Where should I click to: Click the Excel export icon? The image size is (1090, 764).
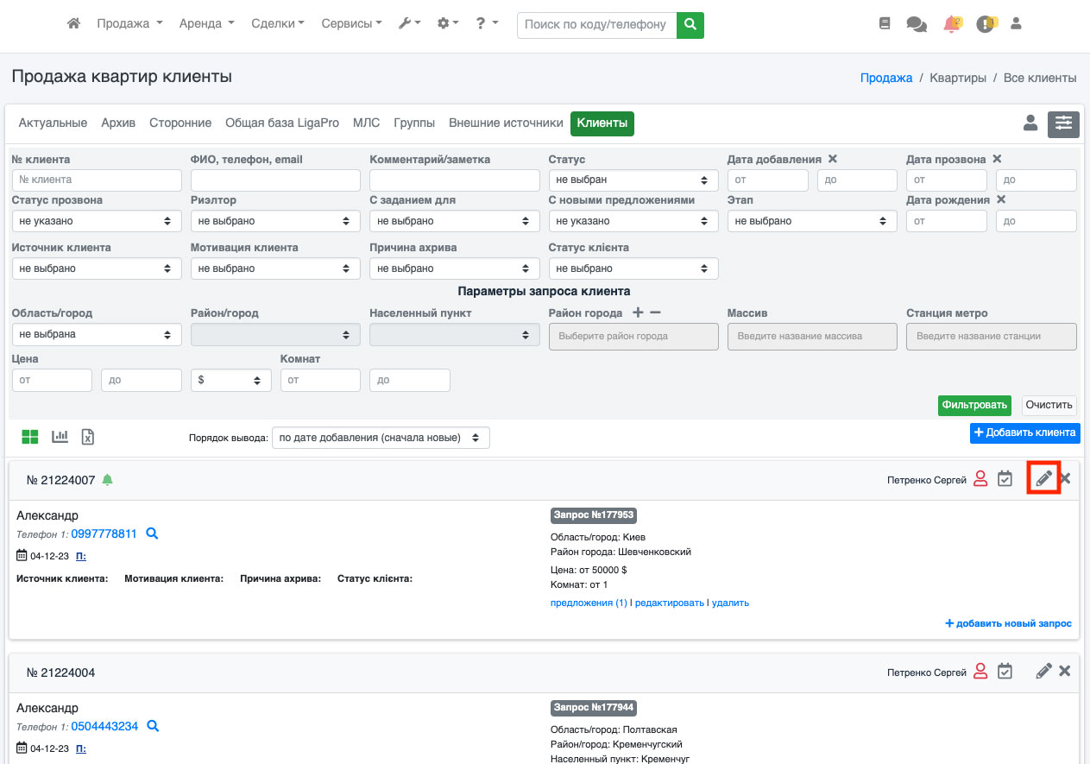[88, 437]
